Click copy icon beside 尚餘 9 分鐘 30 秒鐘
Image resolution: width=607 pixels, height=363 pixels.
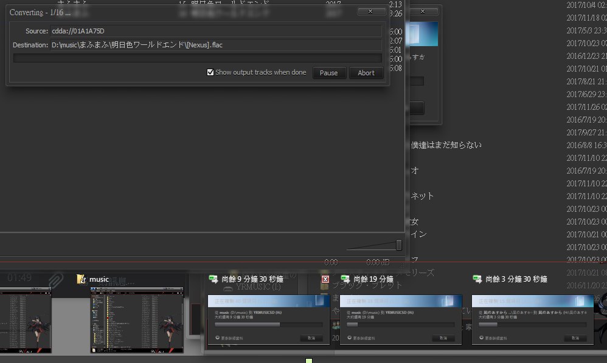point(213,279)
